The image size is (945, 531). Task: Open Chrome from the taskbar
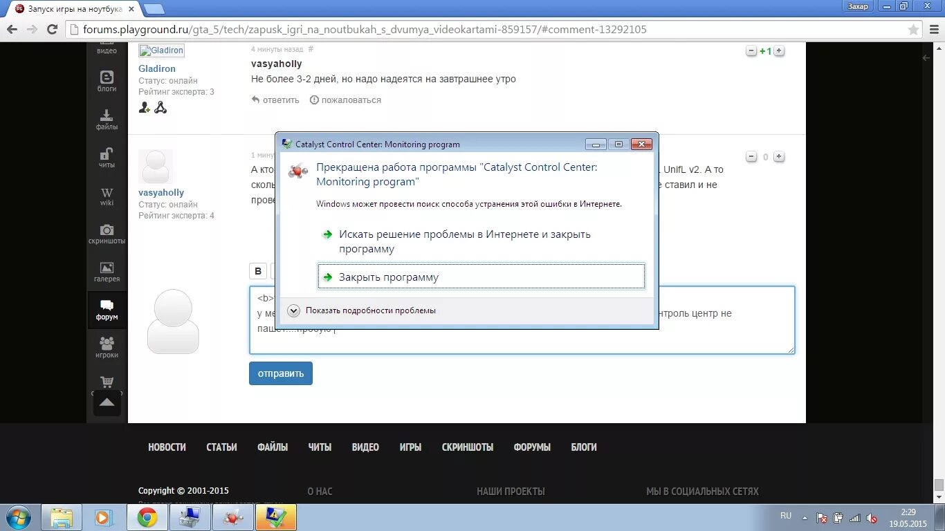click(147, 517)
